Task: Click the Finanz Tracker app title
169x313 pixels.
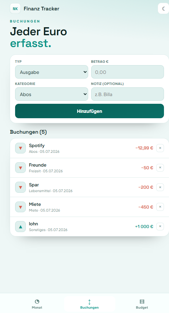Action: coord(42,9)
